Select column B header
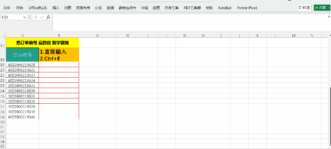Image resolution: width=331 pixels, height=149 pixels. [x=59, y=36]
